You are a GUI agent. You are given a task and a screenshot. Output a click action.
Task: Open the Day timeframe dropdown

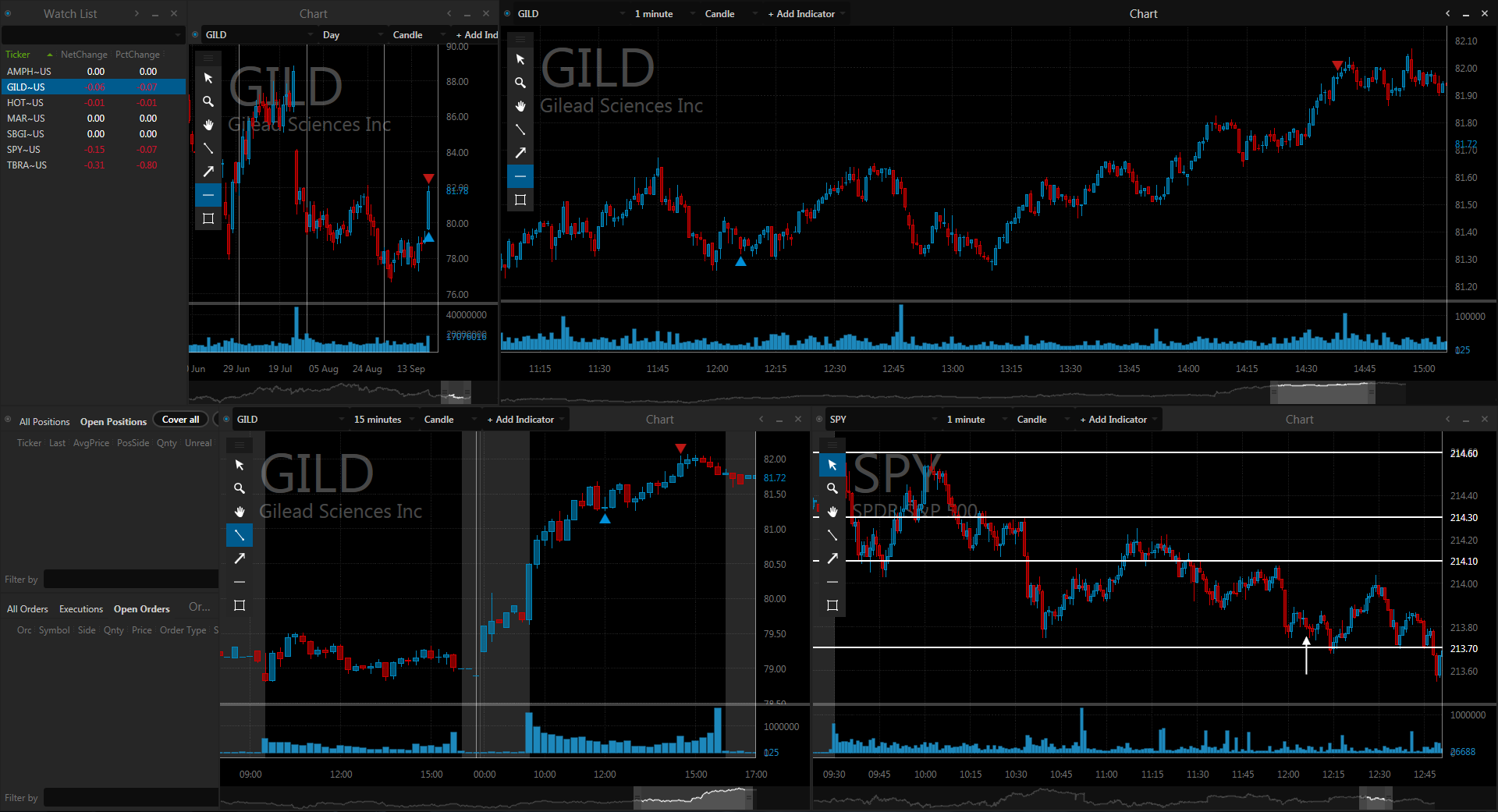point(353,34)
